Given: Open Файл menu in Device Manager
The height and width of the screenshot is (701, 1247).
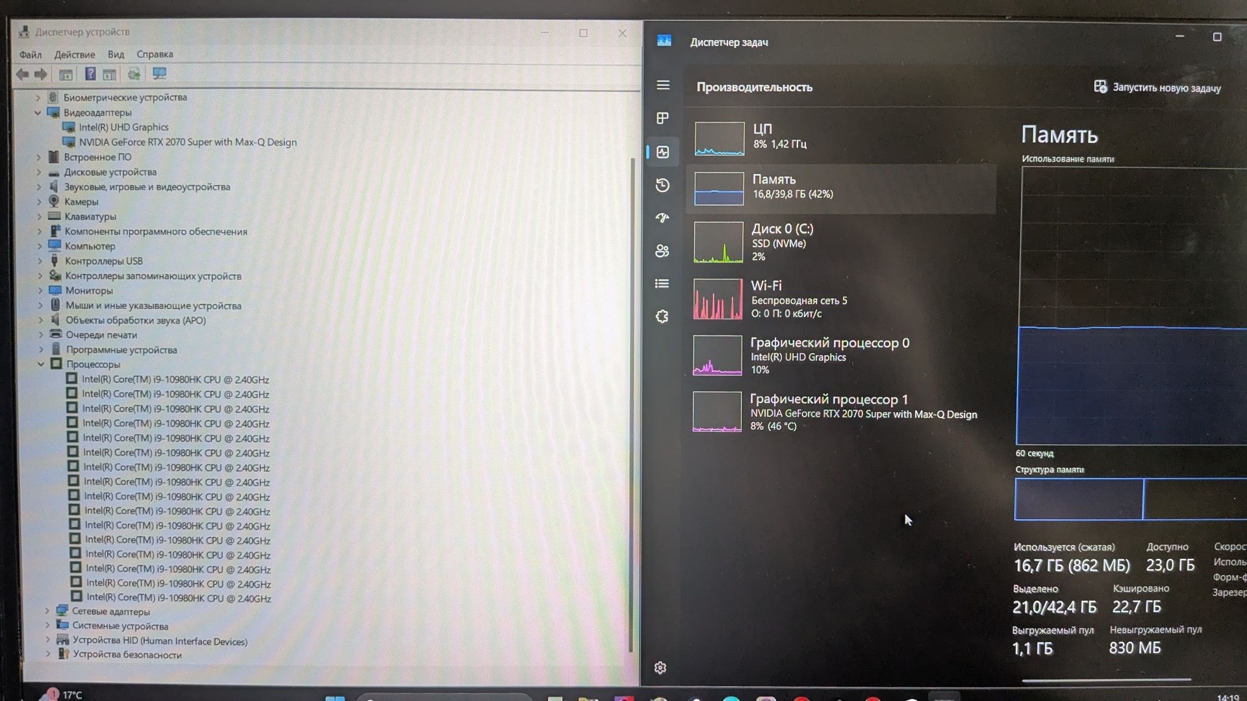Looking at the screenshot, I should pos(30,55).
